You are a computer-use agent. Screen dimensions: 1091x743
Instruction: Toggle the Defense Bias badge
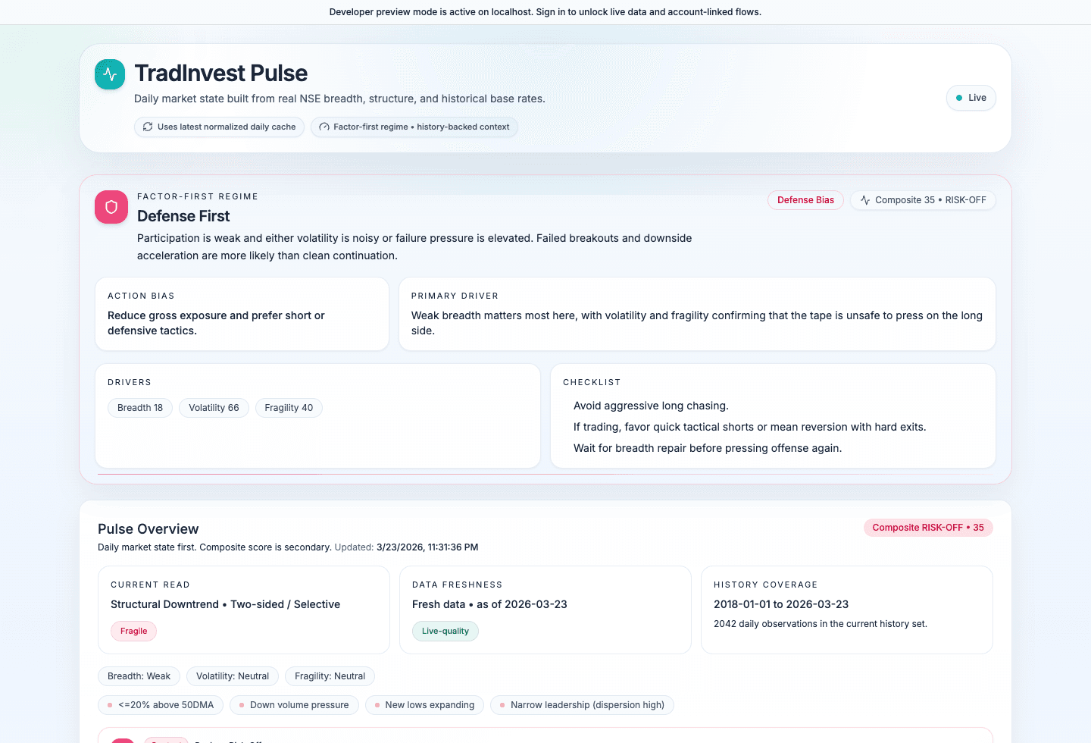click(805, 199)
